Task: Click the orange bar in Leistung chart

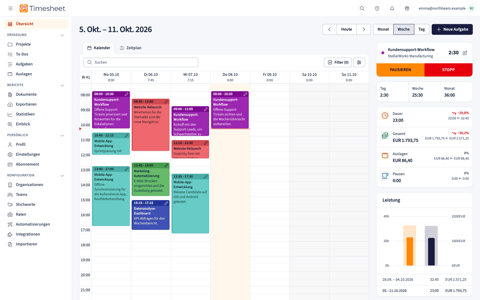Action: pyautogui.click(x=410, y=251)
